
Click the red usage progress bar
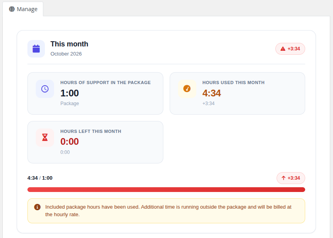(x=166, y=190)
